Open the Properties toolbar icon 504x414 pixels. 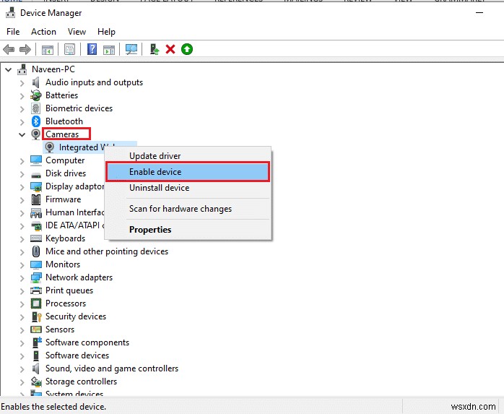[69, 50]
